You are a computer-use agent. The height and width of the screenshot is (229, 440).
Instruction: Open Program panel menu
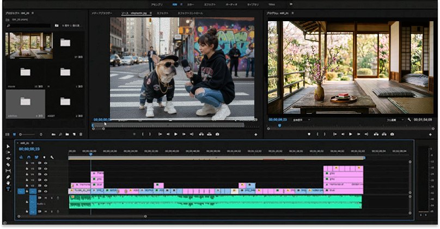292,13
